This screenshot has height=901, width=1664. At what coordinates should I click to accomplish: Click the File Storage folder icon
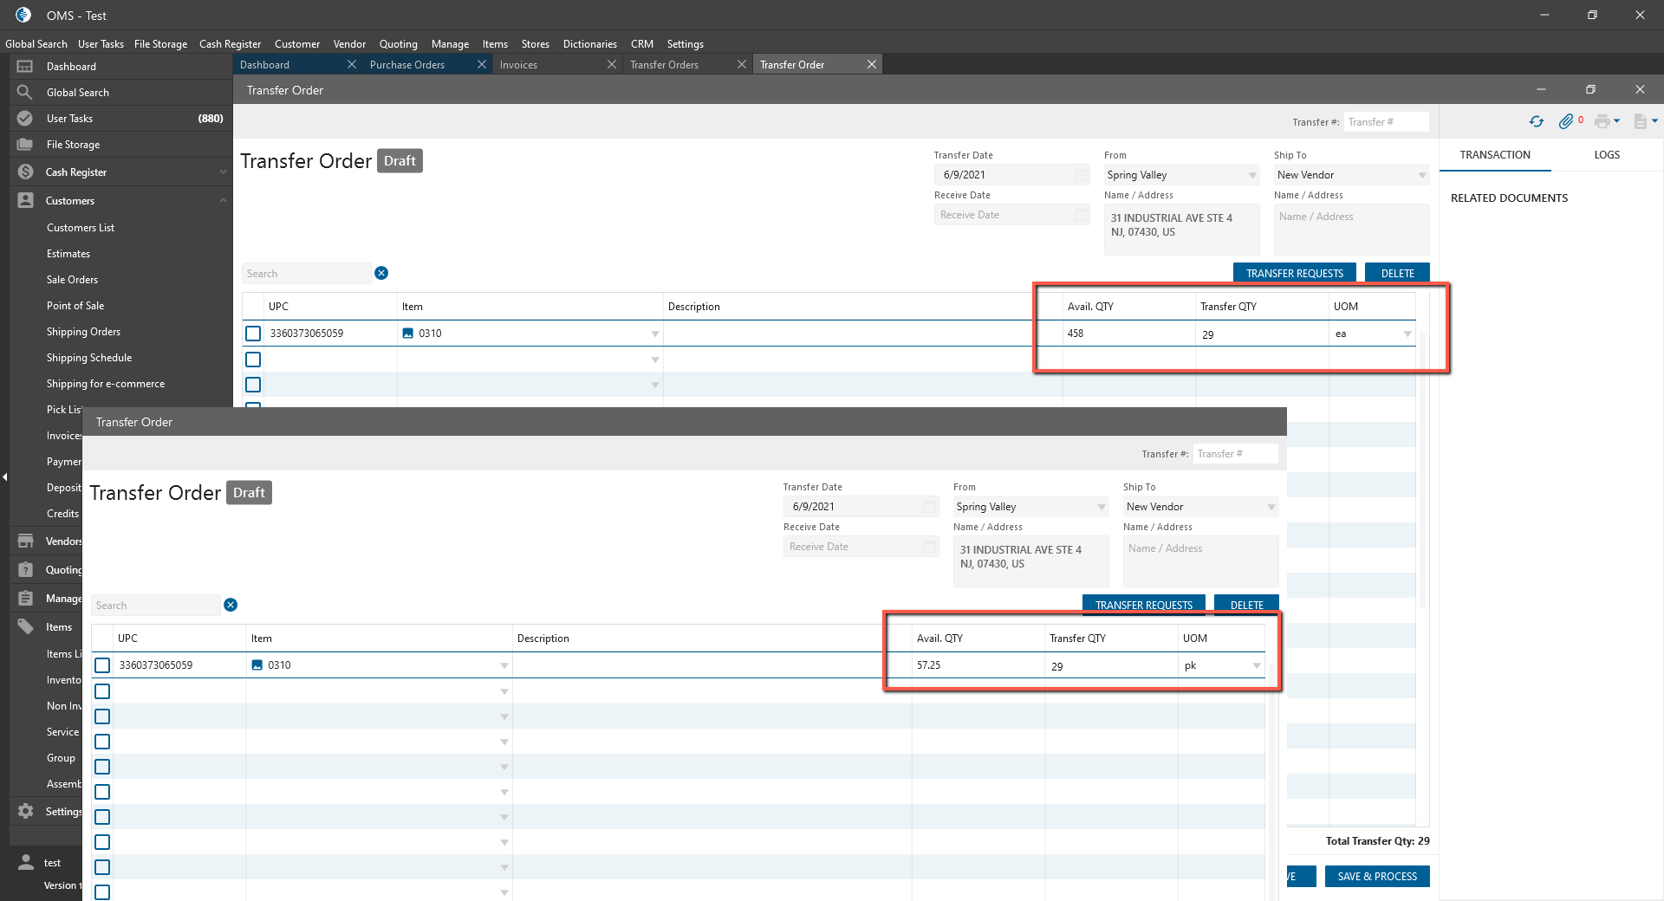pyautogui.click(x=25, y=145)
